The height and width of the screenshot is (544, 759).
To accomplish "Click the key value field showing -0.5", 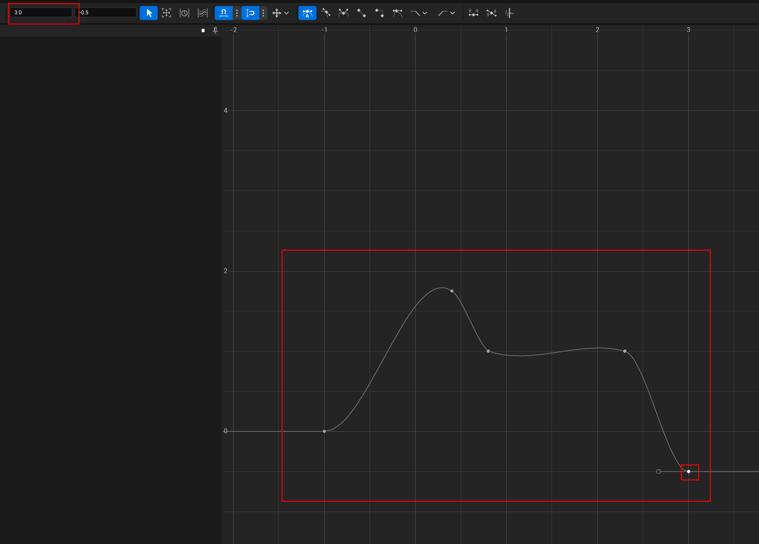I will [106, 12].
